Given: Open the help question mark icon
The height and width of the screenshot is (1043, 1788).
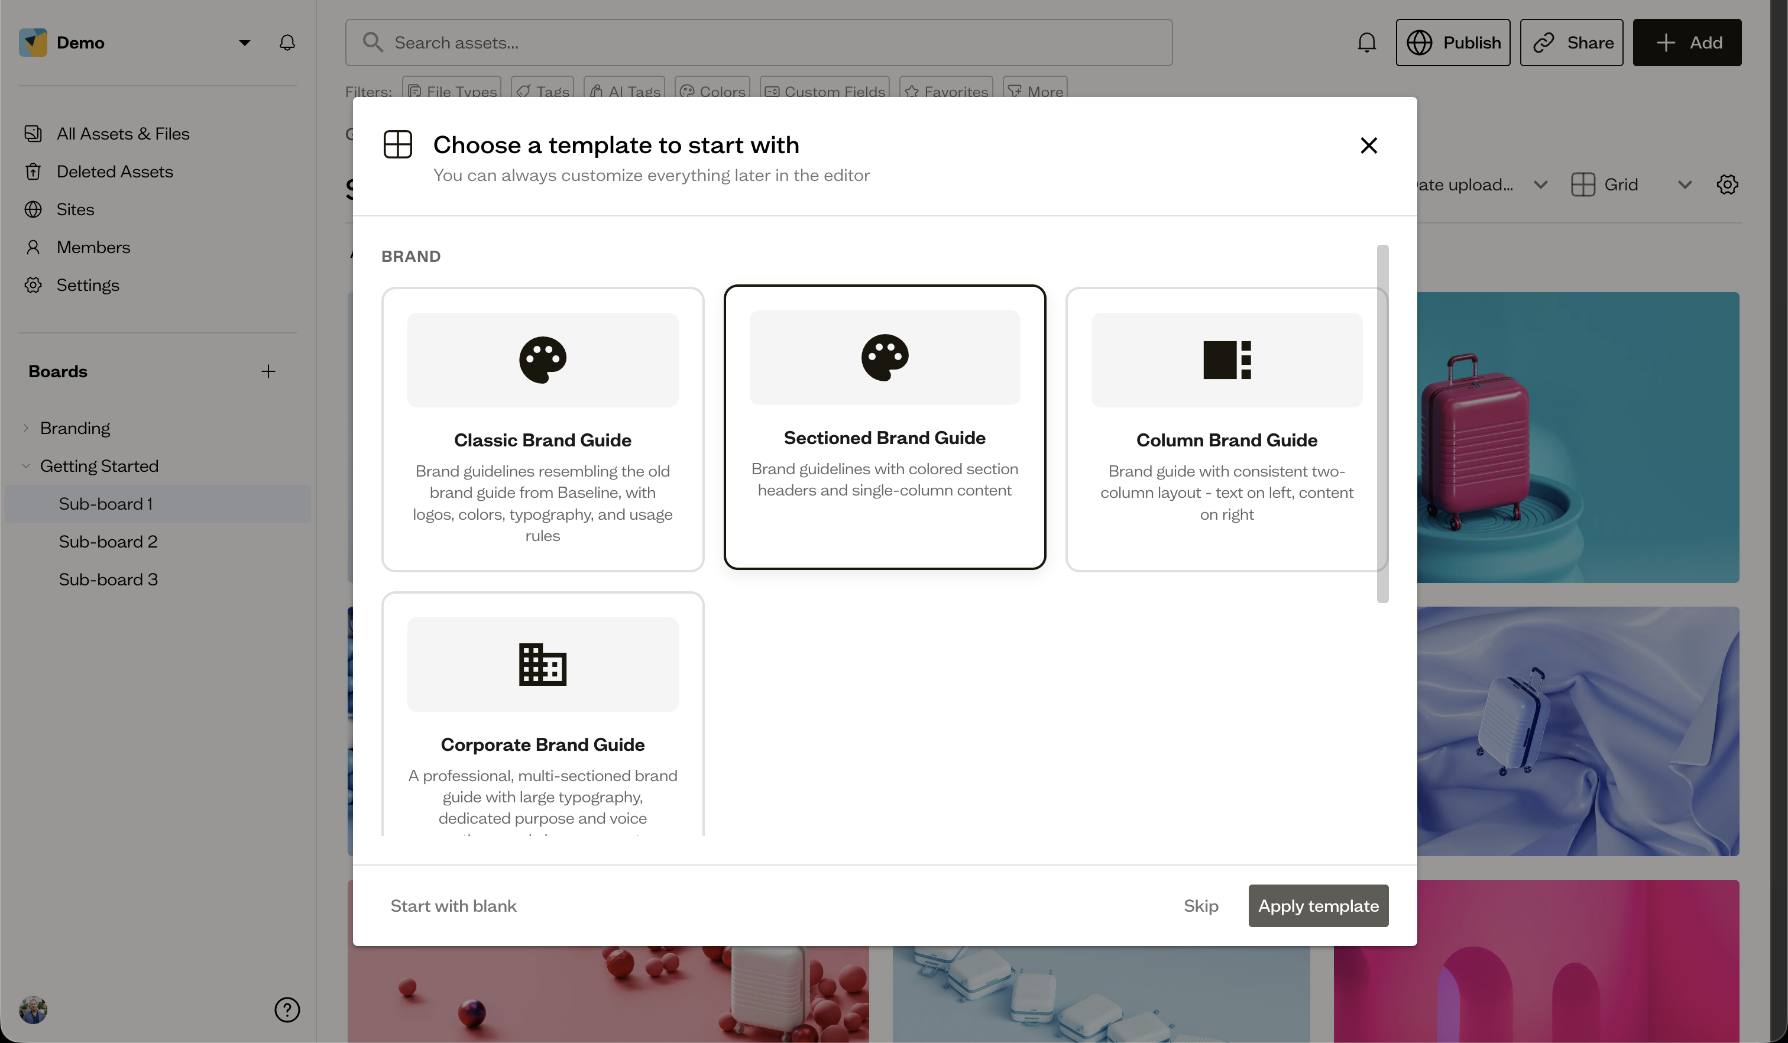Looking at the screenshot, I should click(x=287, y=1009).
